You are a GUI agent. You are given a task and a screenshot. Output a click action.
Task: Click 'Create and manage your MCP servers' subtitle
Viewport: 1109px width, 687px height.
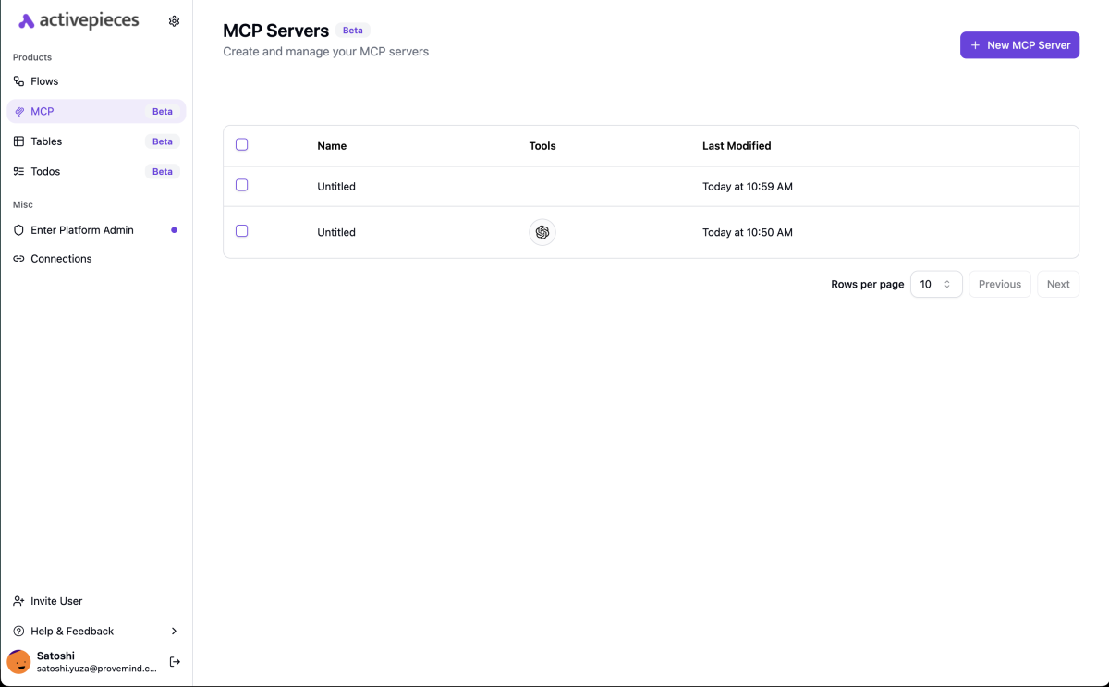(x=326, y=52)
